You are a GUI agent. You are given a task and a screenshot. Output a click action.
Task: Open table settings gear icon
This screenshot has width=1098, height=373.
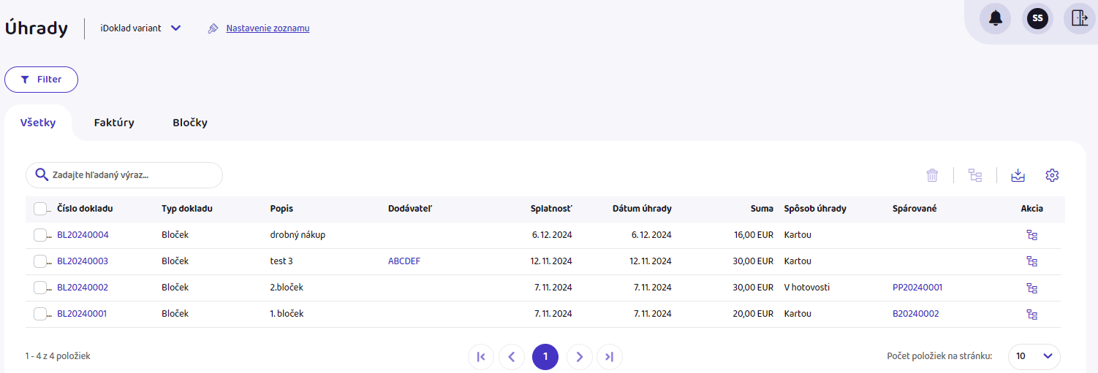tap(1052, 175)
